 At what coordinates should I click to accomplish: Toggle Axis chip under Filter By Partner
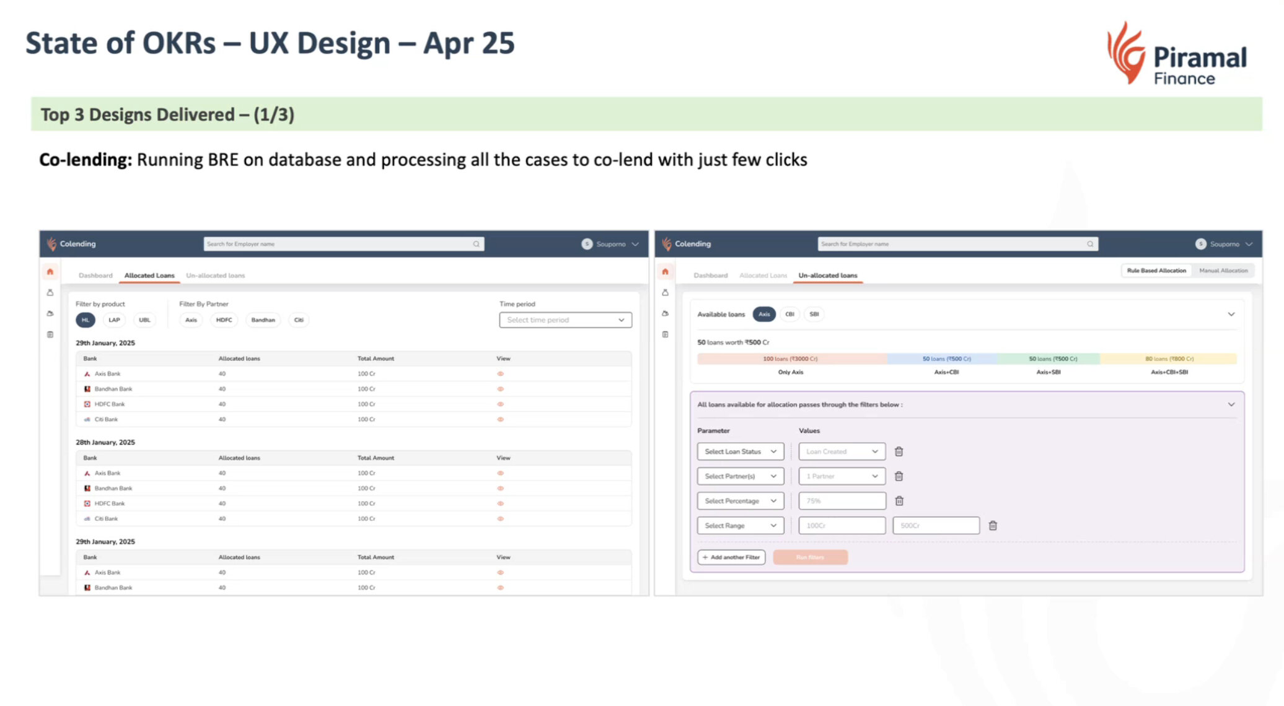click(x=191, y=320)
